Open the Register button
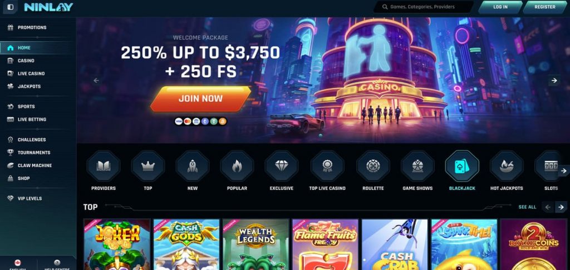Image resolution: width=570 pixels, height=270 pixels. coord(544,7)
